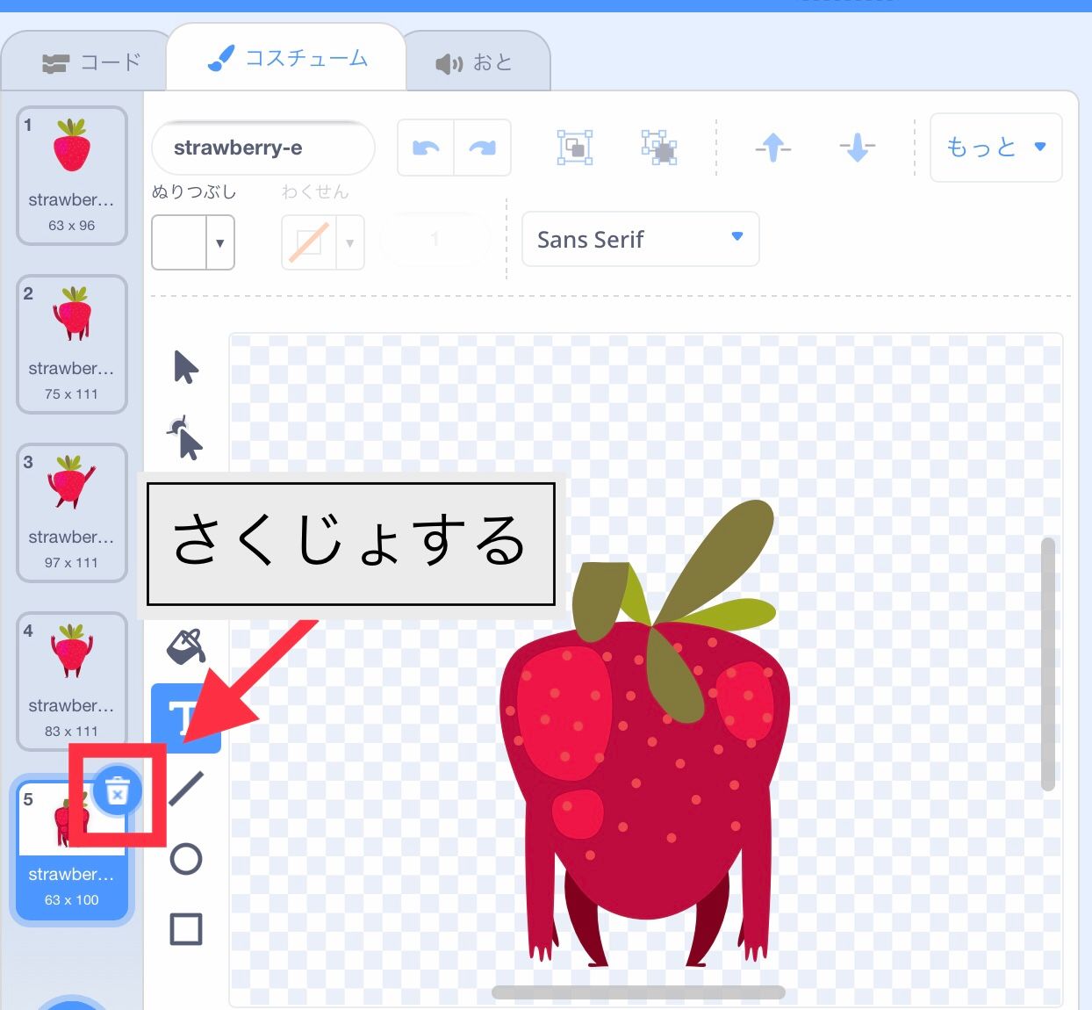Click the move-backward layer arrow button
This screenshot has width=1092, height=1010.
857,148
